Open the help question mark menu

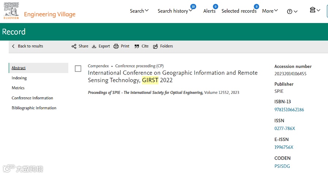point(292,12)
